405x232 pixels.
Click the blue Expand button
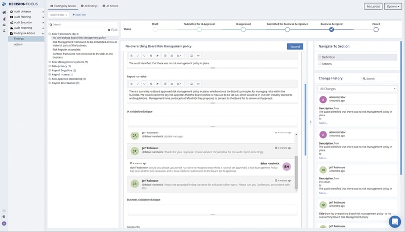click(x=295, y=47)
